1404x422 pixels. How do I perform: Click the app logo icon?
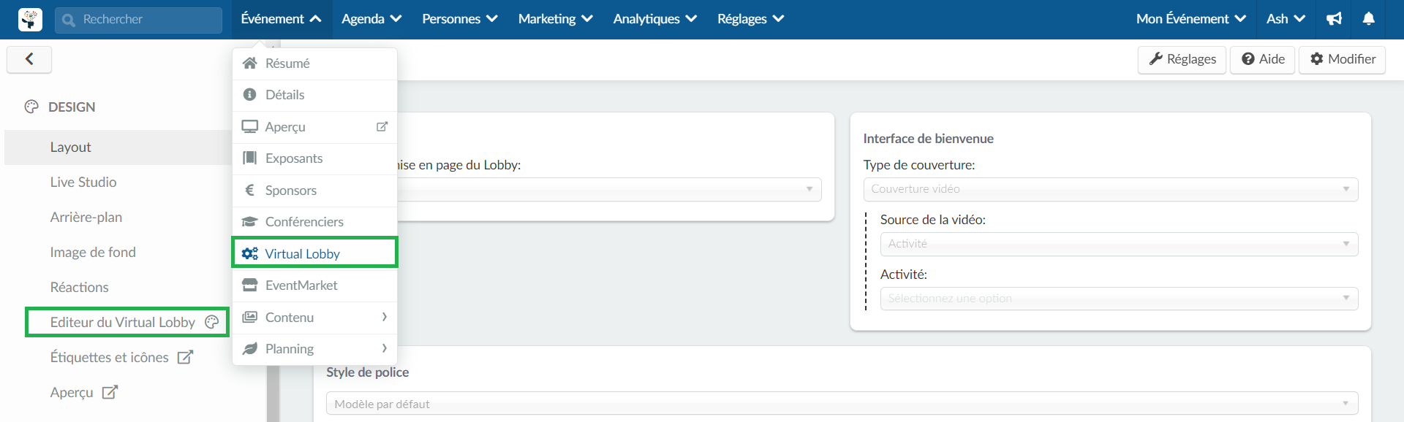coord(30,19)
